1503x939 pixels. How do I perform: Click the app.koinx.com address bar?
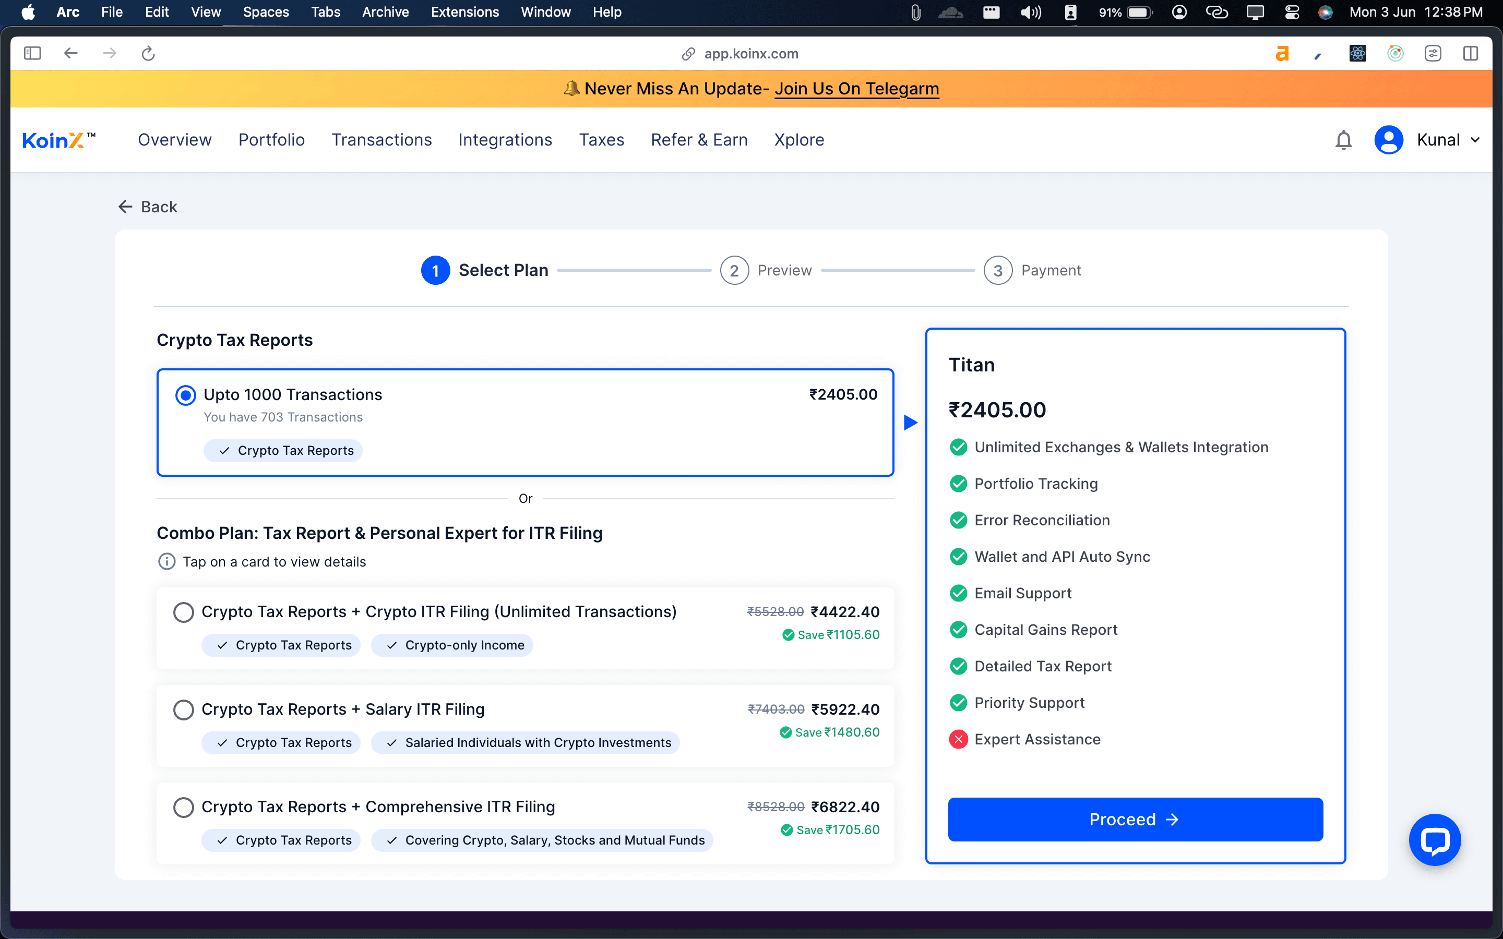click(750, 53)
